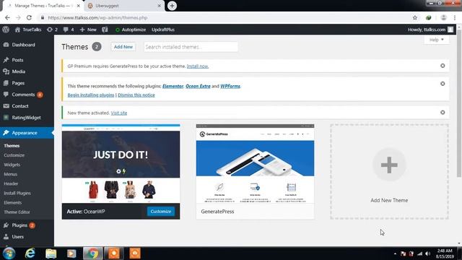462x260 pixels.
Task: Open the Autoptimize menu
Action: pyautogui.click(x=131, y=30)
